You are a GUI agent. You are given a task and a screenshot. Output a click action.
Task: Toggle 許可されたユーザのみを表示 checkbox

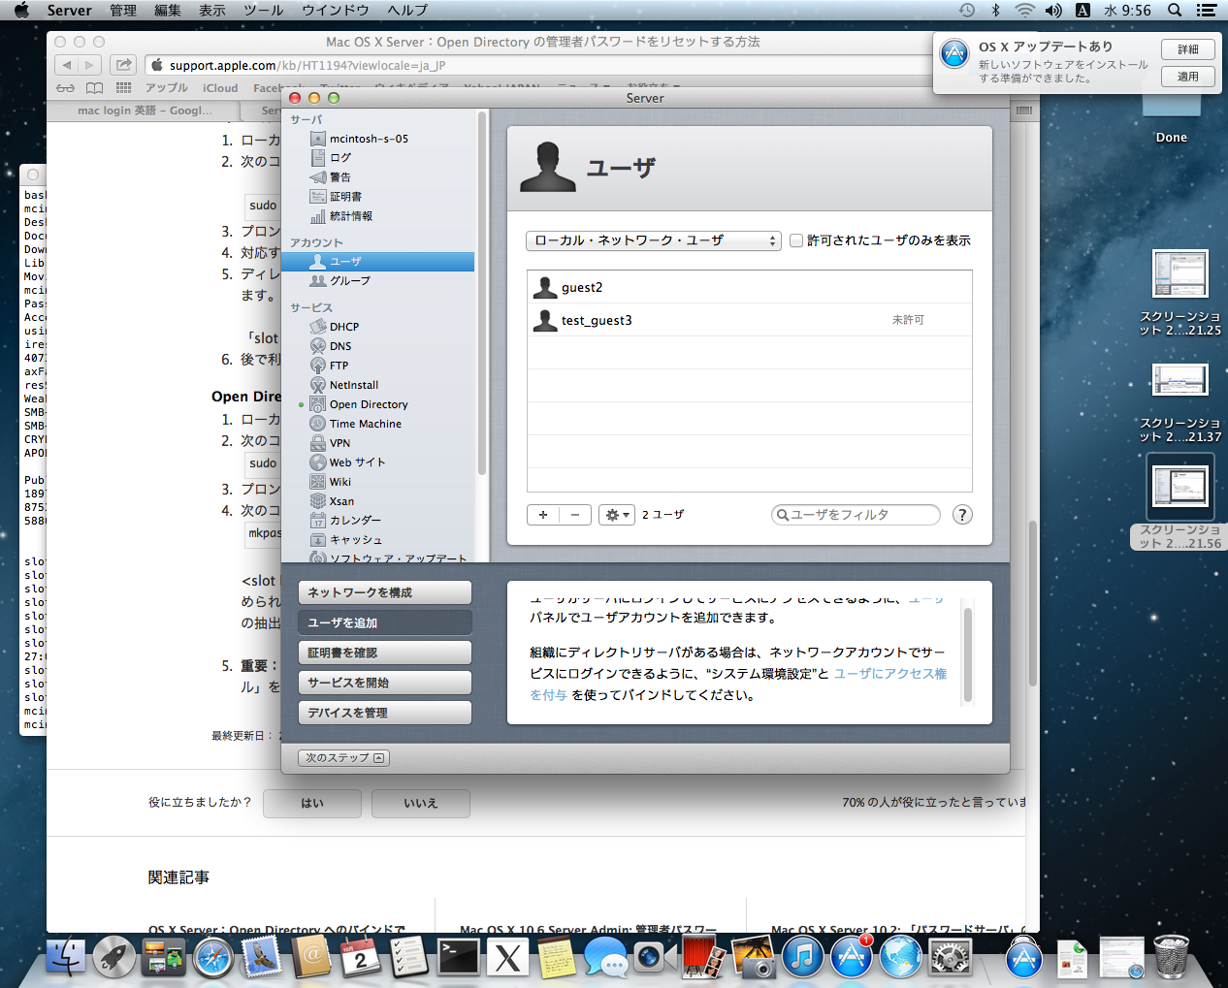796,240
